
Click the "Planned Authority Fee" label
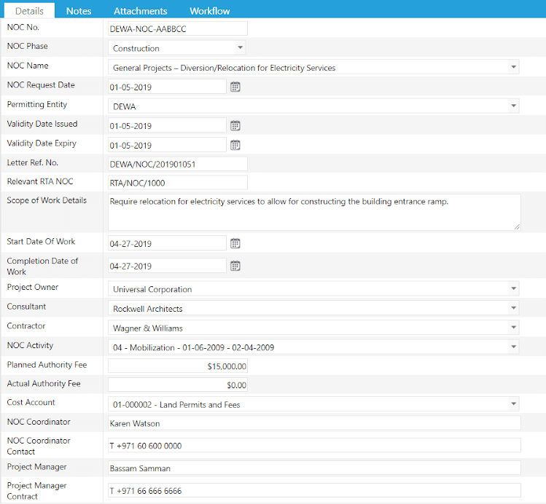47,364
